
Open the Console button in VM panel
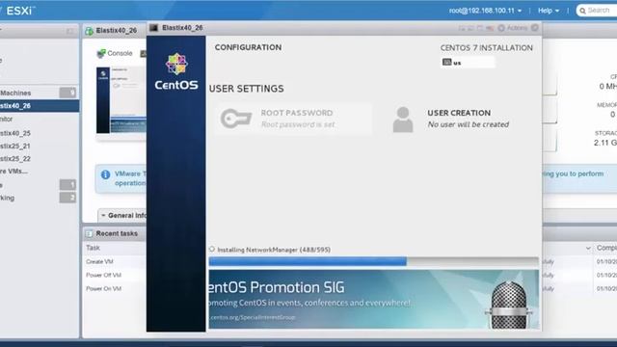tap(115, 53)
